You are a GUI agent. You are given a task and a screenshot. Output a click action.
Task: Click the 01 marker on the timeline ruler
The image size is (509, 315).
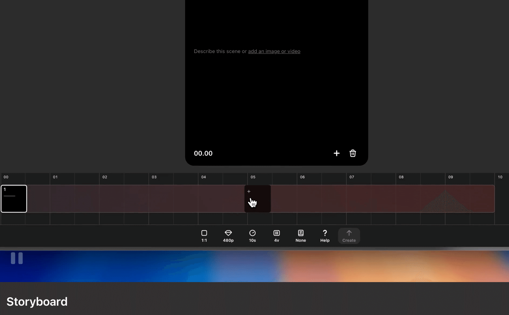point(55,177)
